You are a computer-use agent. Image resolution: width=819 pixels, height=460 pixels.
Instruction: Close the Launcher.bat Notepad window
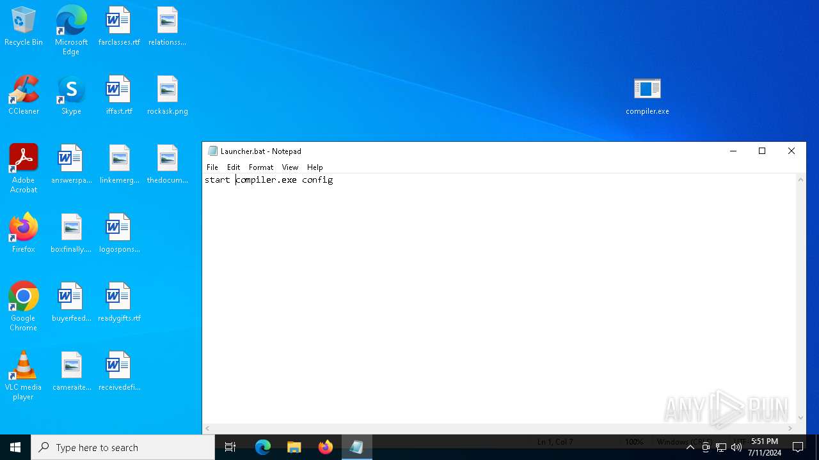791,151
